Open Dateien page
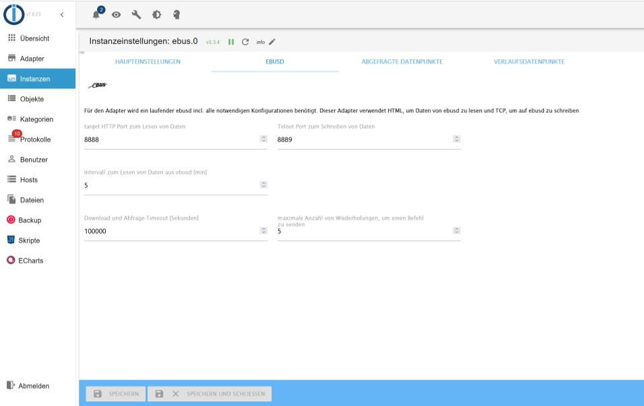Image resolution: width=644 pixels, height=406 pixels. point(38,200)
